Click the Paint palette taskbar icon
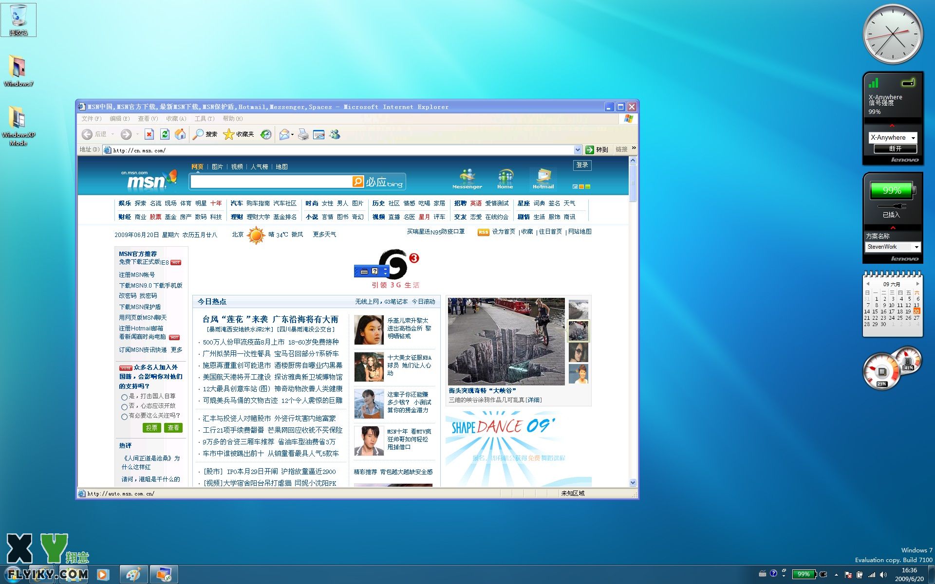This screenshot has height=584, width=935. point(133,574)
